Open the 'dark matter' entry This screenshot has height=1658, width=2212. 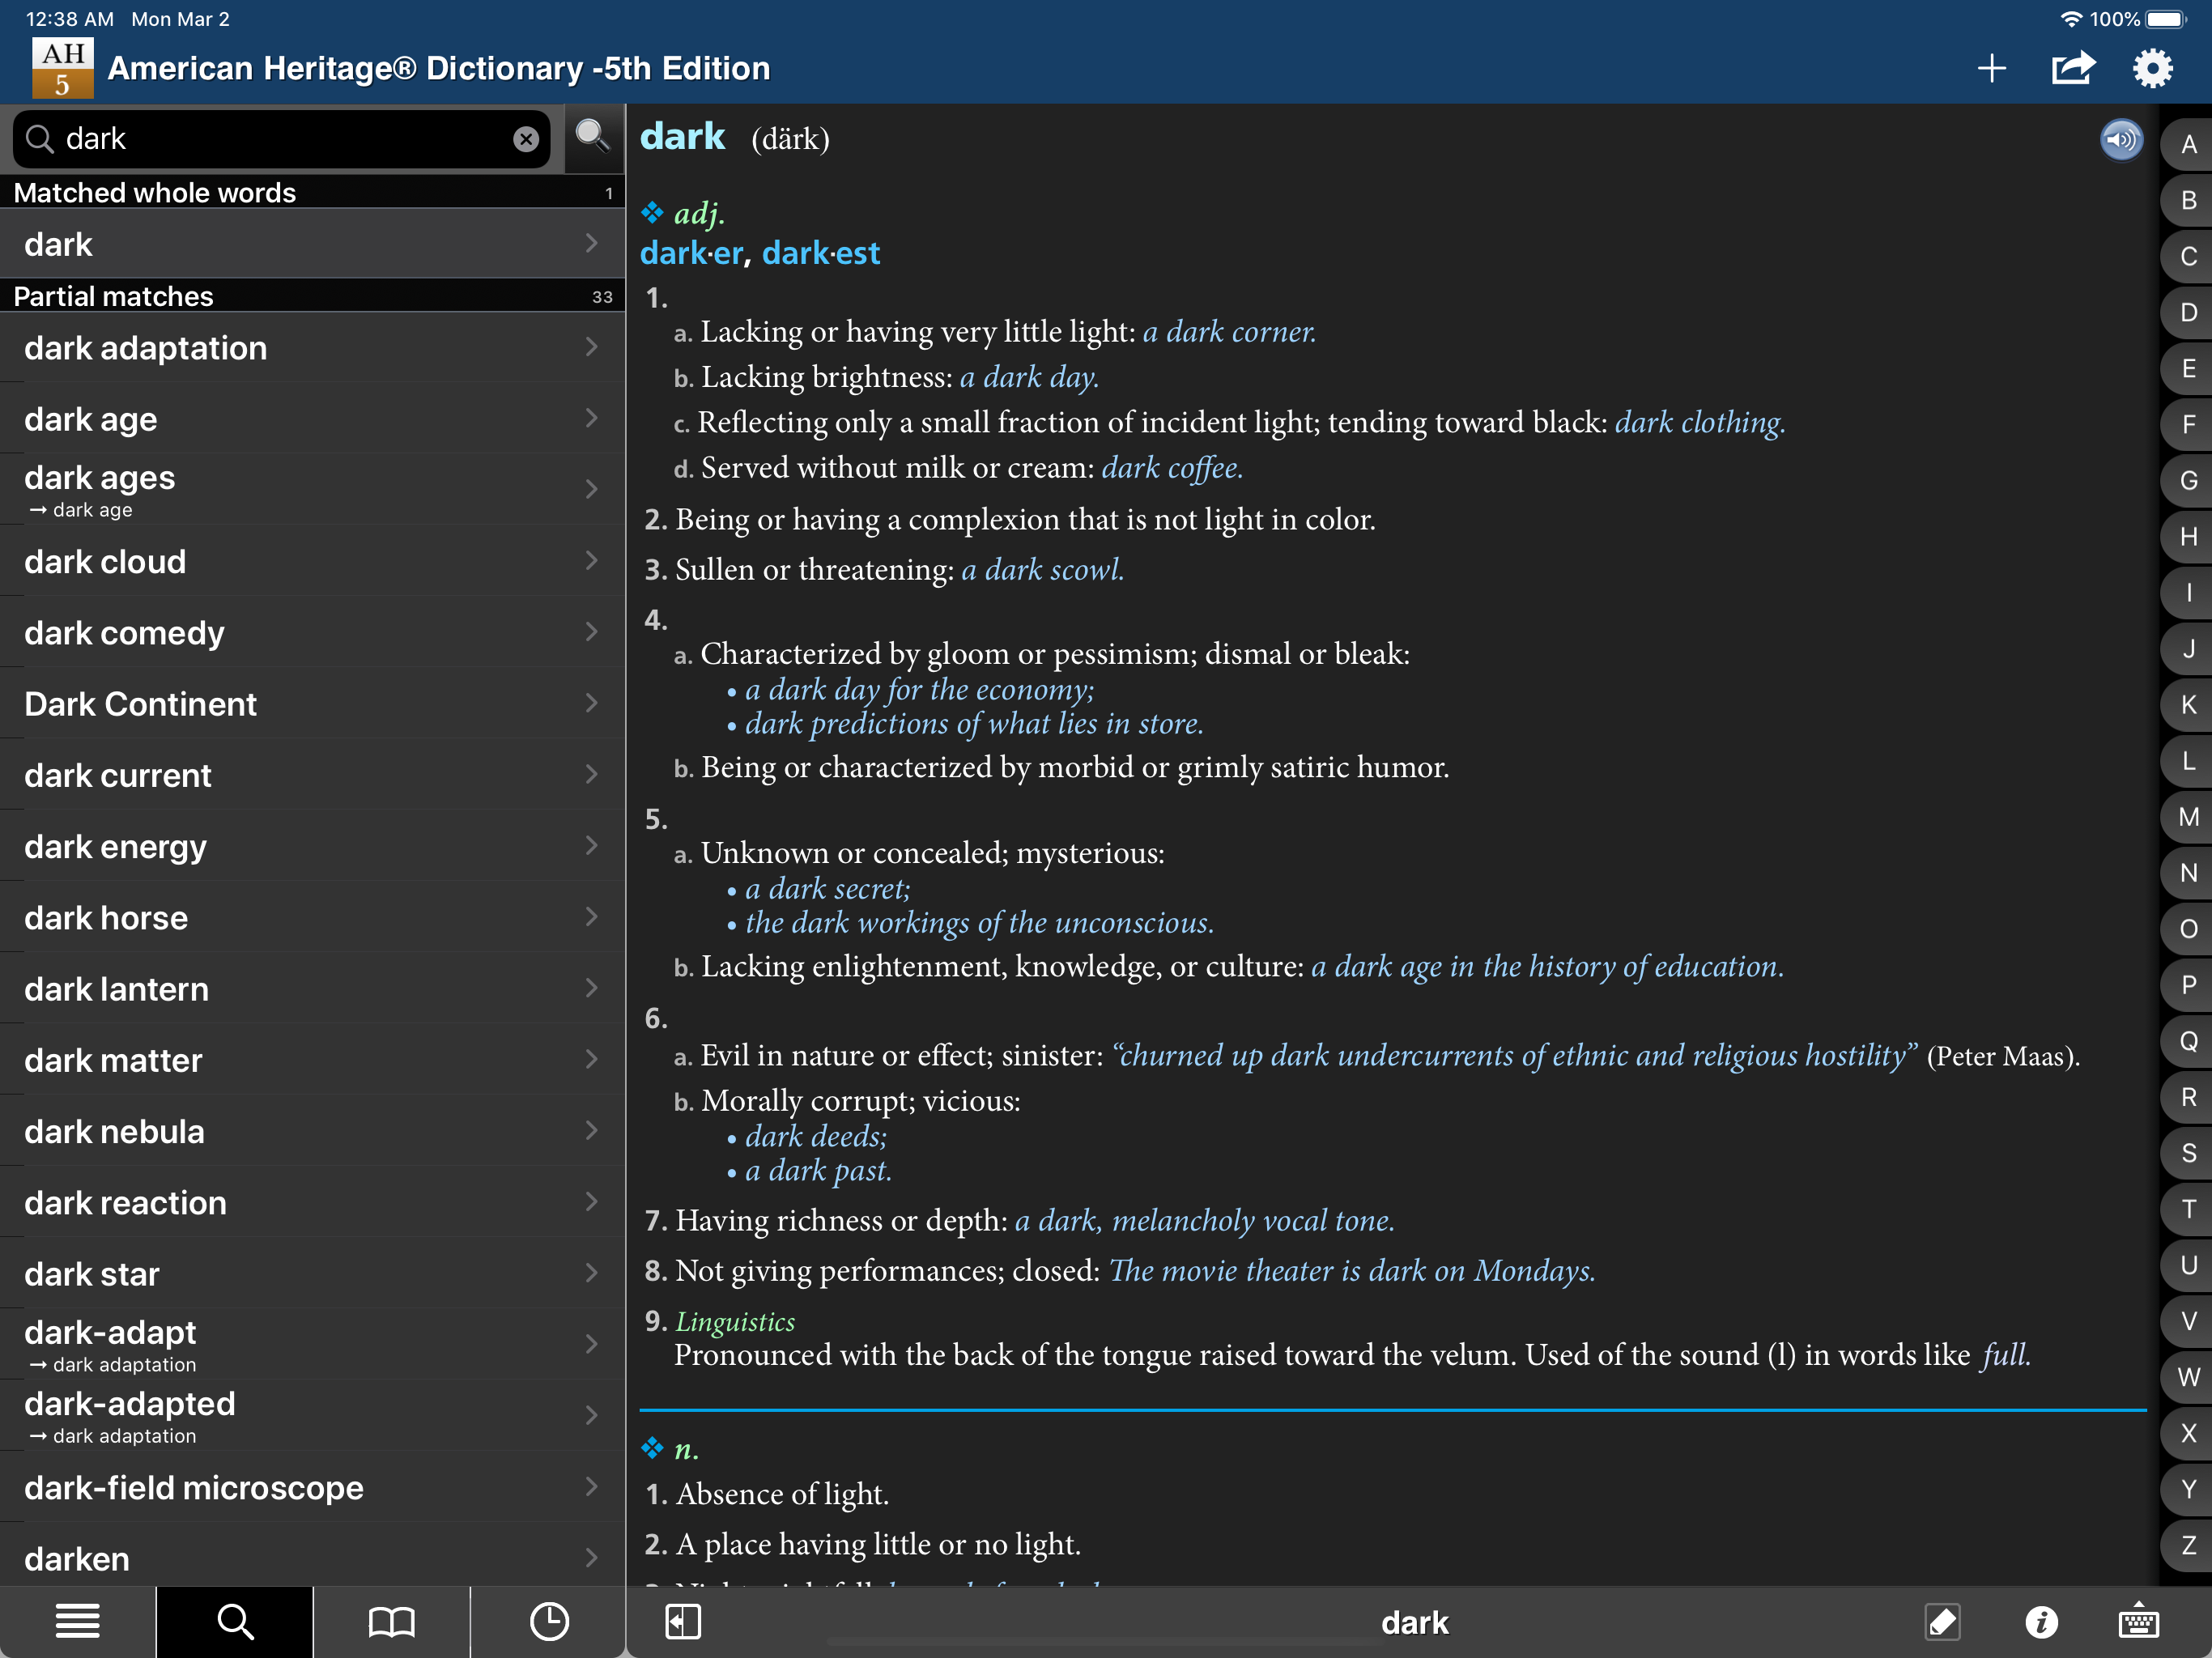coord(312,1060)
